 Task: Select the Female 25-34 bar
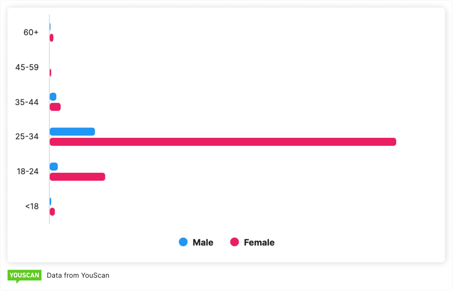click(223, 142)
